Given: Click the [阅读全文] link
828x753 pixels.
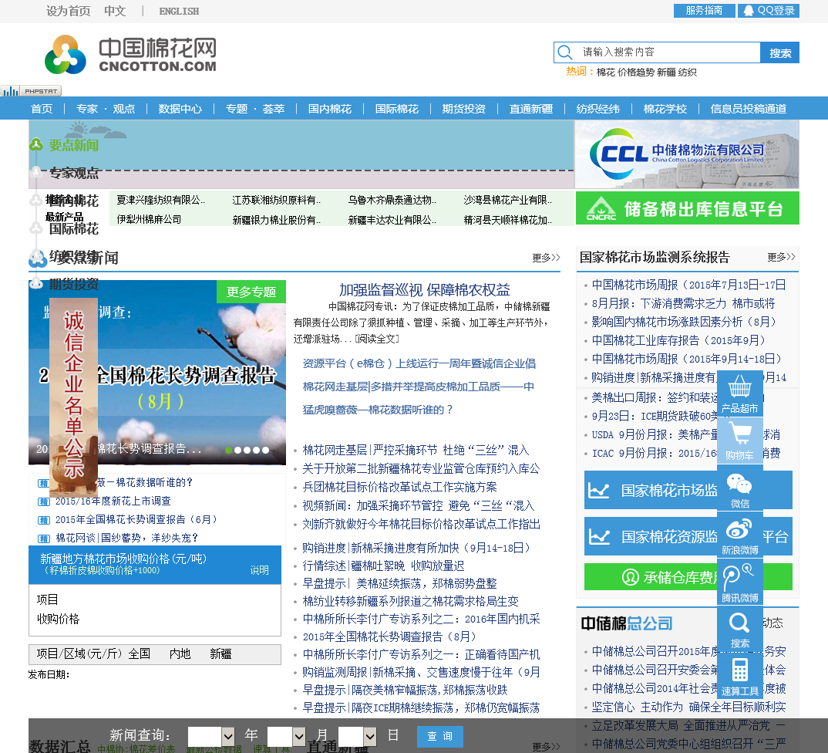Looking at the screenshot, I should click(x=377, y=339).
